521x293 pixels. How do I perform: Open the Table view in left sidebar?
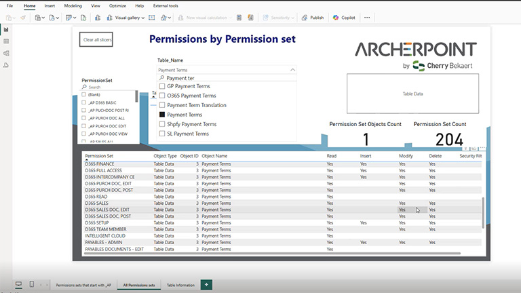(x=6, y=41)
